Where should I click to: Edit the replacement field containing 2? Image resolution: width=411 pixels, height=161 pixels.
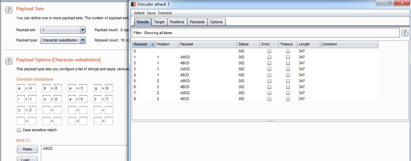pyautogui.click(x=32, y=110)
